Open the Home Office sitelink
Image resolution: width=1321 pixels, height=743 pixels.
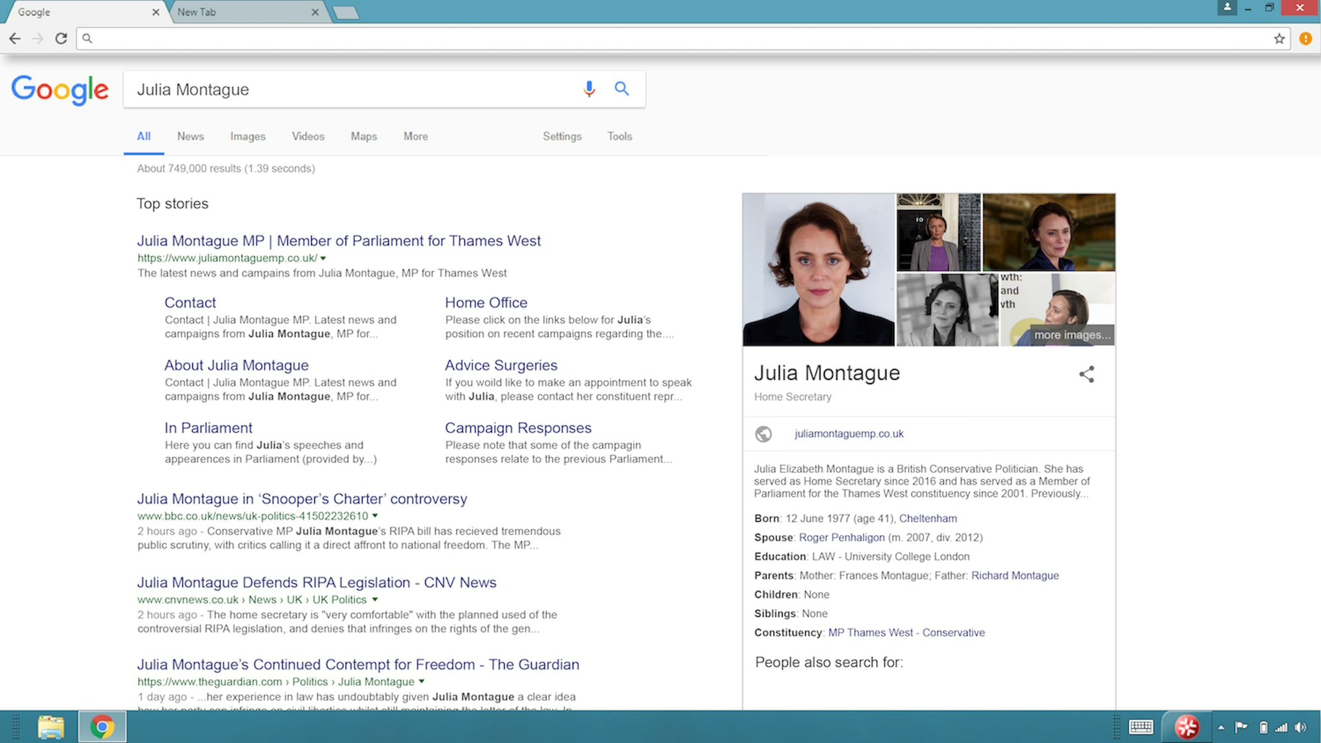[x=486, y=302]
